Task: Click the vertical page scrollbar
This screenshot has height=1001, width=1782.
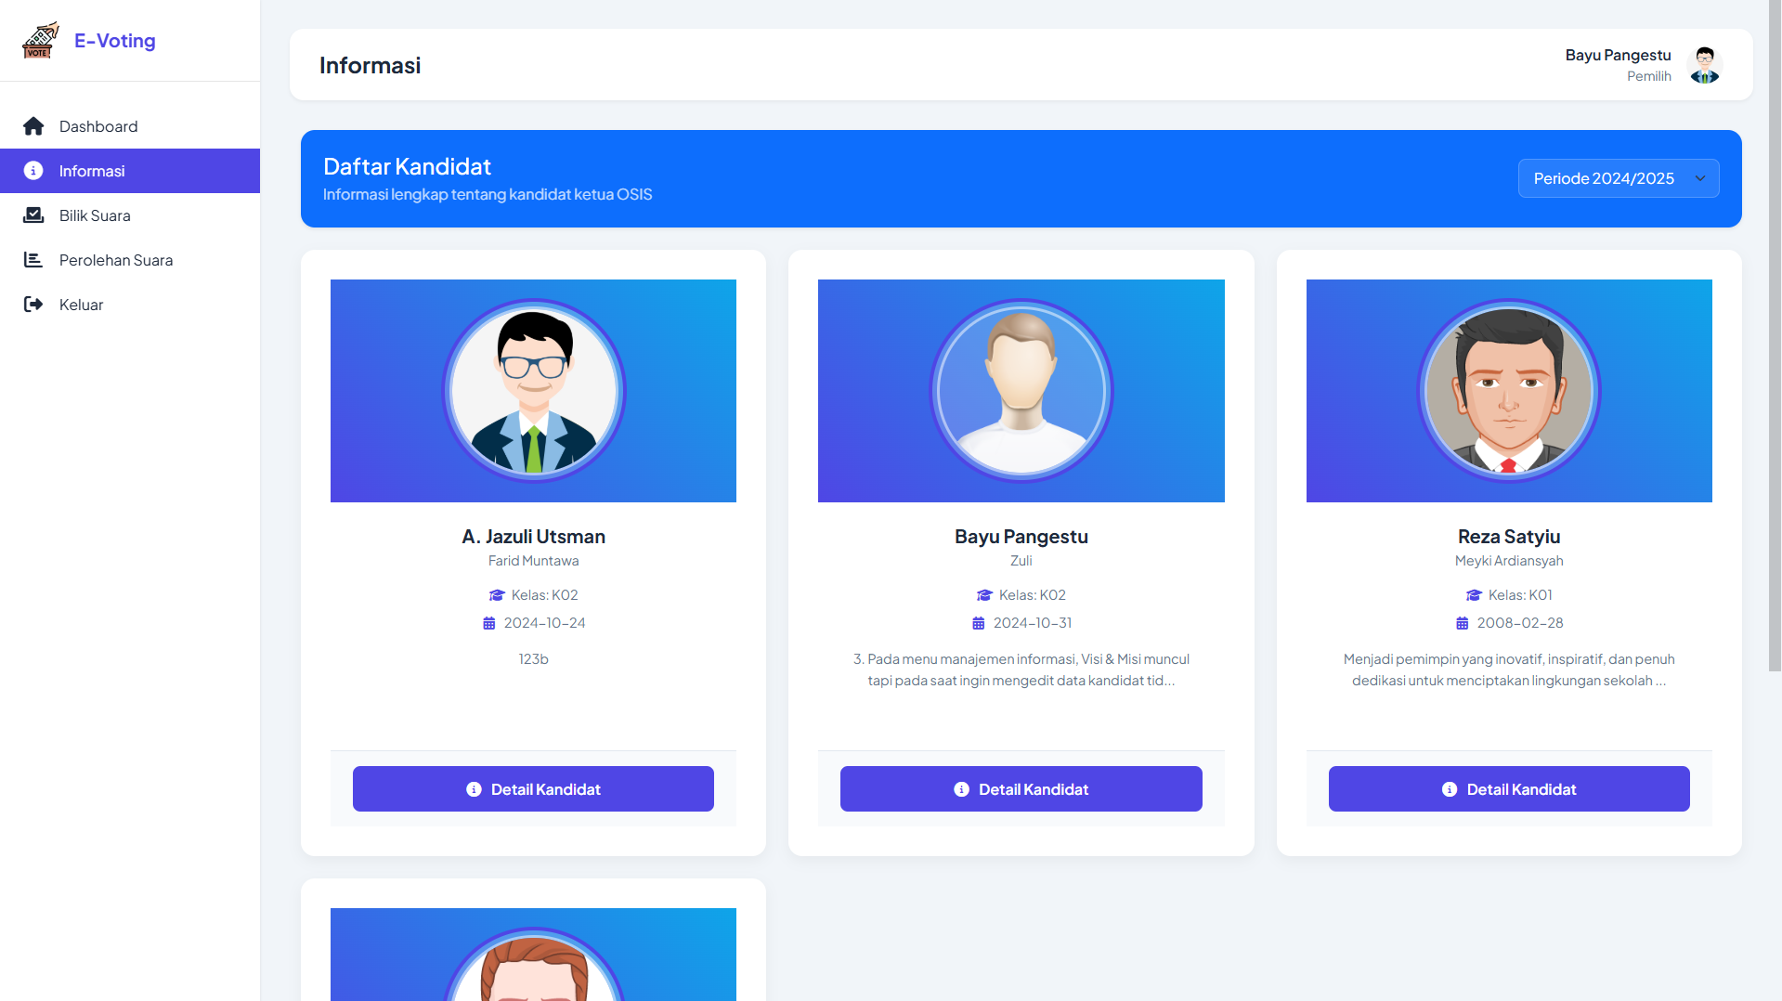Action: pos(1775,335)
